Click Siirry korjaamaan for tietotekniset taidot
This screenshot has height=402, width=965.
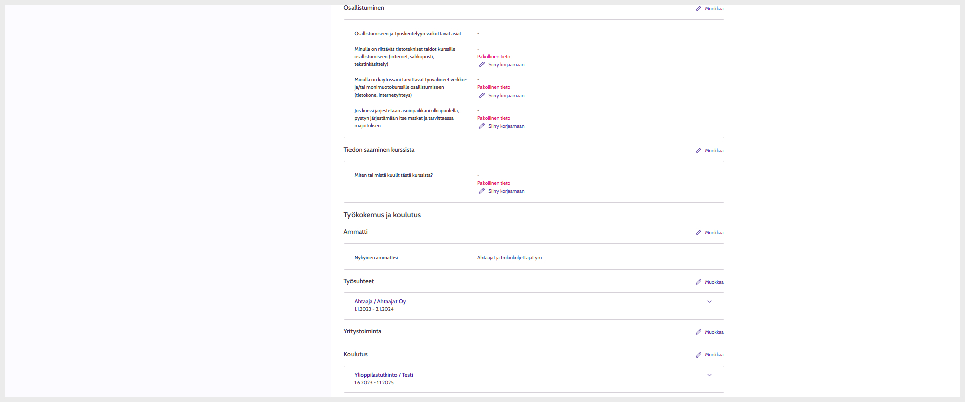[x=506, y=65]
